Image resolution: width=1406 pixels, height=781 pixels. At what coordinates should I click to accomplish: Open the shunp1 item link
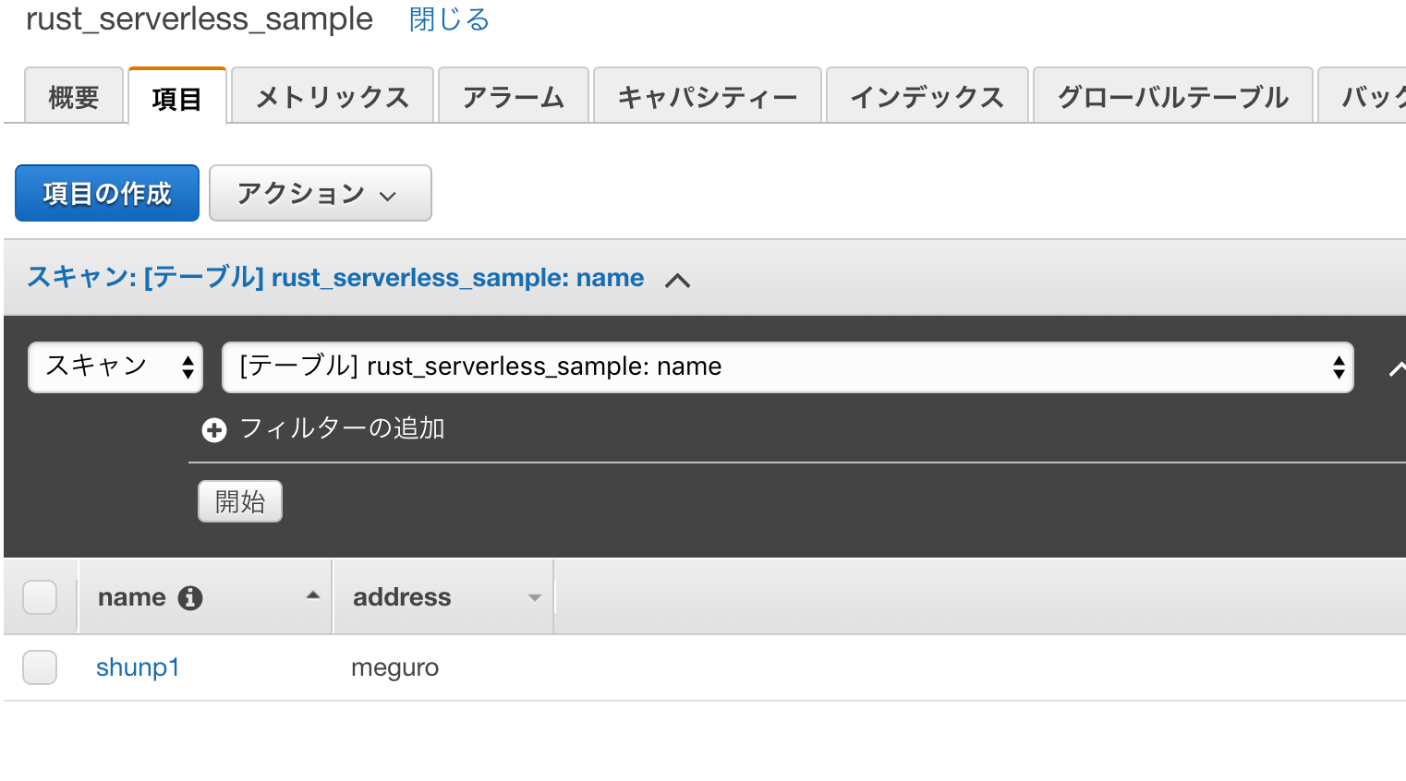point(137,667)
